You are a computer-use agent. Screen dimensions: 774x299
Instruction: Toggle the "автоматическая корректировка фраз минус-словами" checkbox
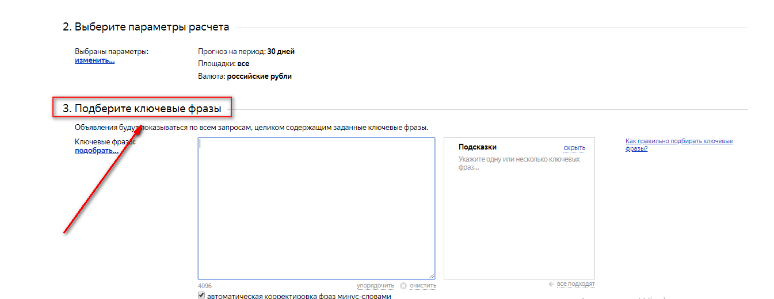pos(201,295)
